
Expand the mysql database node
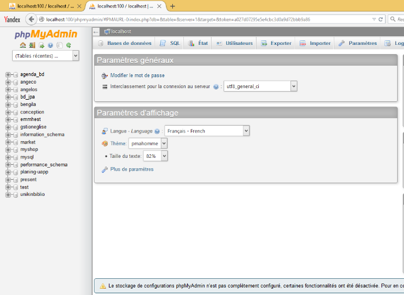point(8,157)
